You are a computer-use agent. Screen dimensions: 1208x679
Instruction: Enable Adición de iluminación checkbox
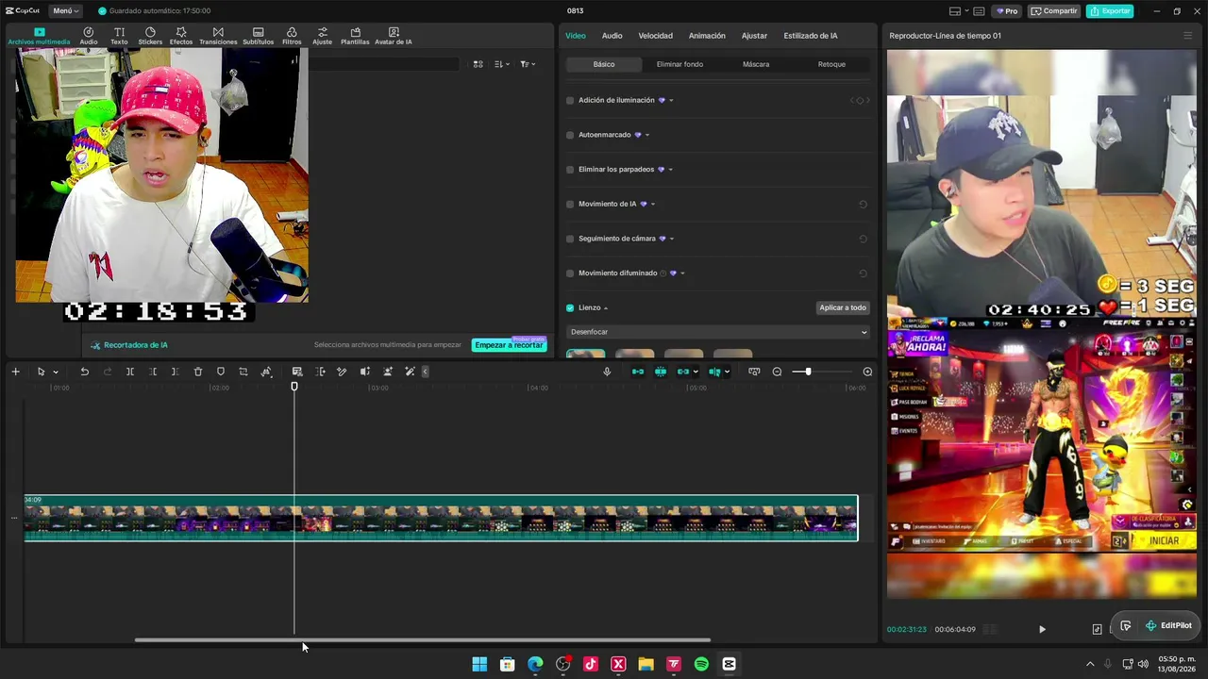570,100
